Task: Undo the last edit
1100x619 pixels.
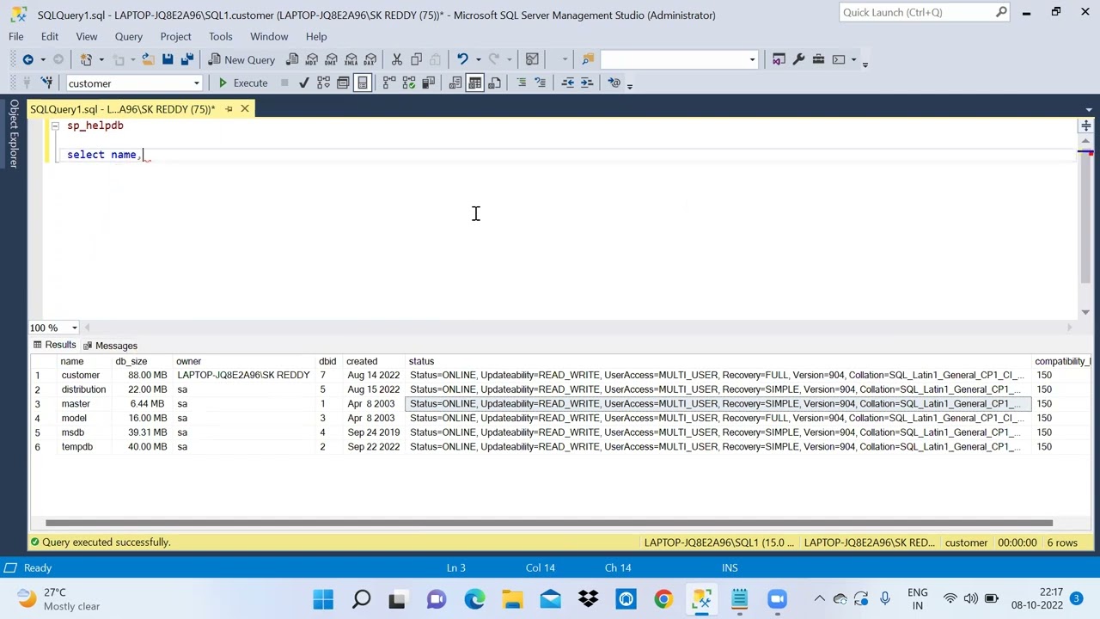Action: tap(462, 59)
